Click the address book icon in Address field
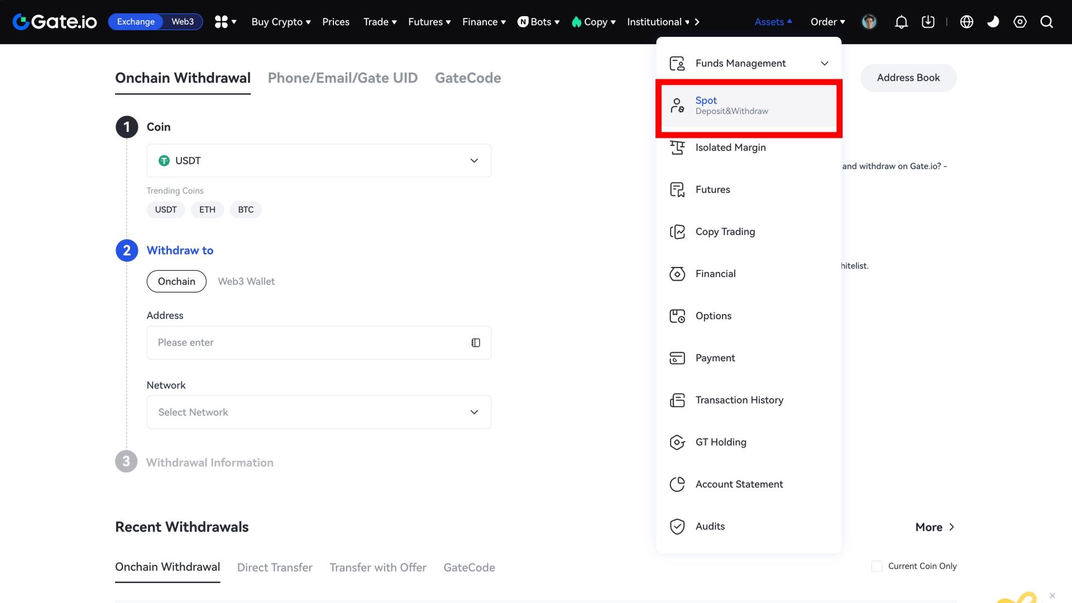Viewport: 1072px width, 603px height. pos(476,343)
